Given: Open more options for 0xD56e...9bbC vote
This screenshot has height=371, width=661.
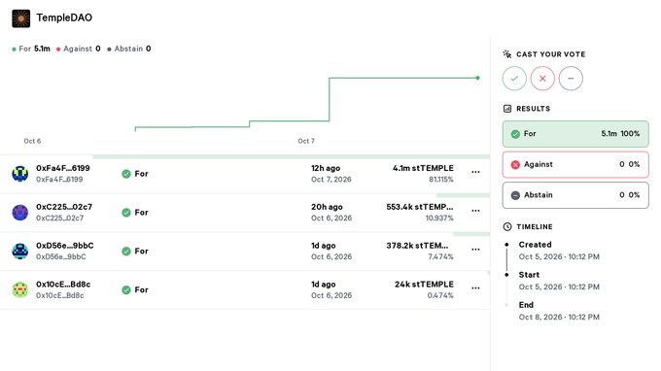Looking at the screenshot, I should point(475,250).
